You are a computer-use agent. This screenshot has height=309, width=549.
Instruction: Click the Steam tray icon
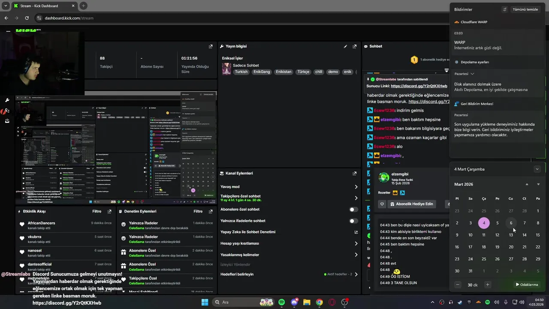[460, 302]
